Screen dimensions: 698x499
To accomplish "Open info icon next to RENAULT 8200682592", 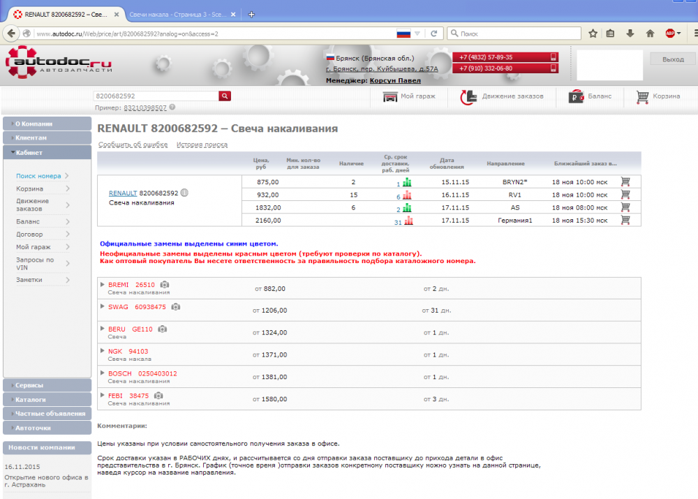I will click(x=184, y=193).
